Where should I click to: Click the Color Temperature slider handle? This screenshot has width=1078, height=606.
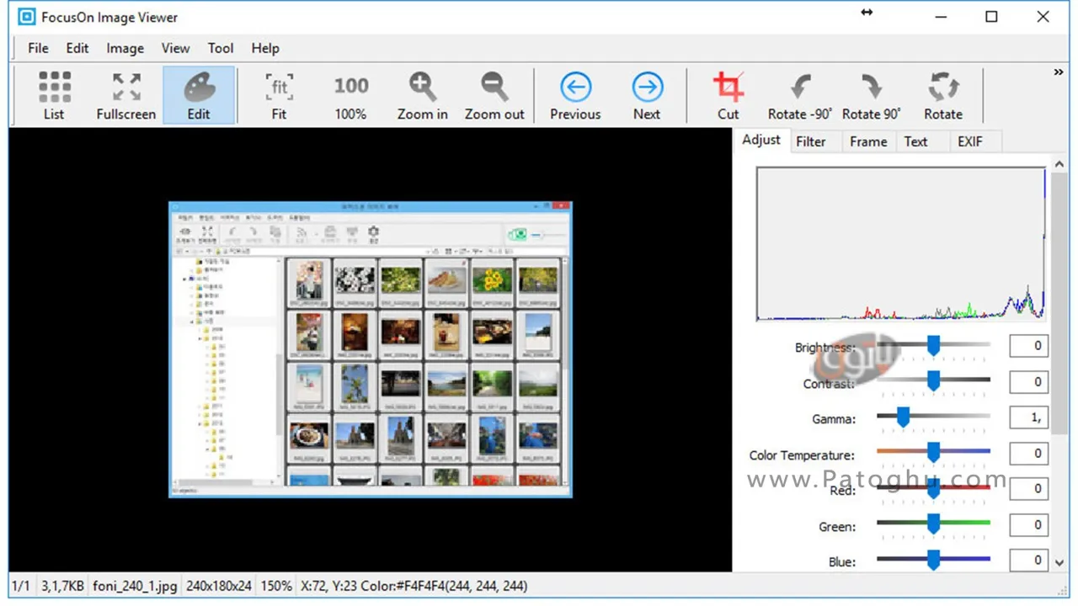click(x=933, y=454)
